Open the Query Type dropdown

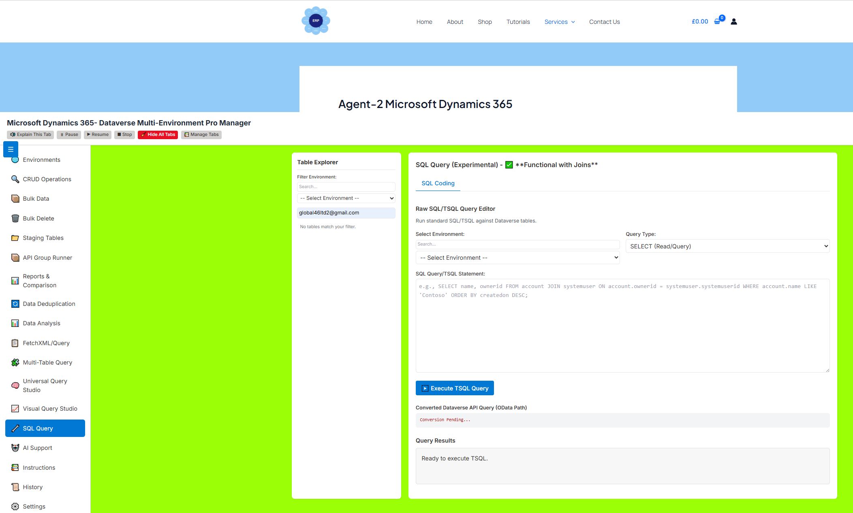(727, 246)
